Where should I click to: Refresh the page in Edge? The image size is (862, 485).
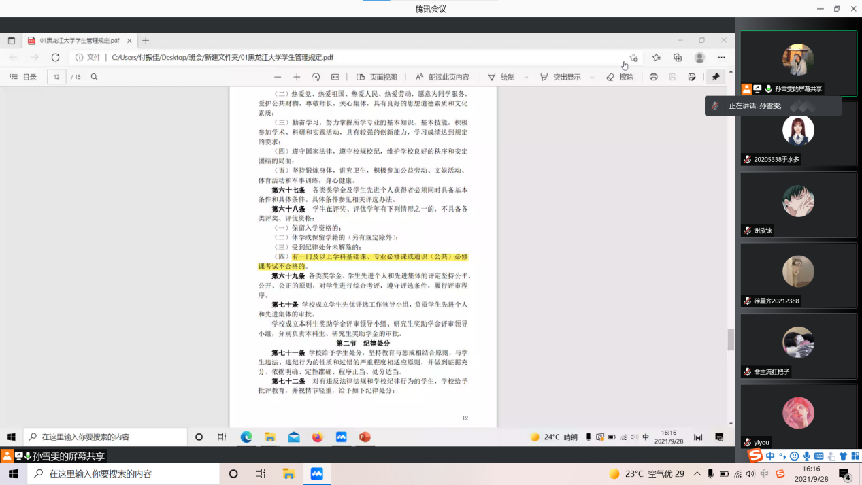tap(56, 58)
